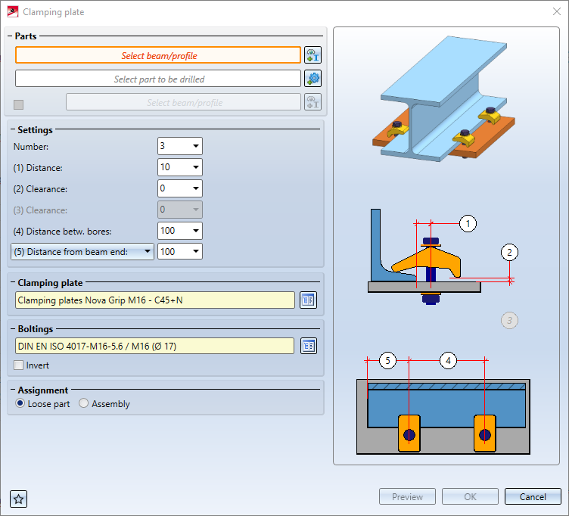Viewport: 569px width, 516px height.
Task: Enable the second beam/profile checkbox
Action: pyautogui.click(x=18, y=105)
